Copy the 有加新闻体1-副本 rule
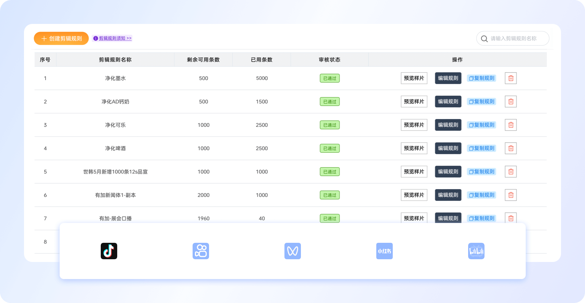The width and height of the screenshot is (585, 303). pyautogui.click(x=482, y=195)
